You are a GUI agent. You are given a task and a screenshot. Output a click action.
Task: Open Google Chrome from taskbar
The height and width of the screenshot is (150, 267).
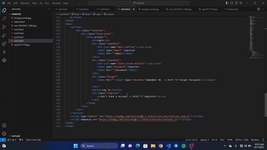pyautogui.click(x=161, y=146)
